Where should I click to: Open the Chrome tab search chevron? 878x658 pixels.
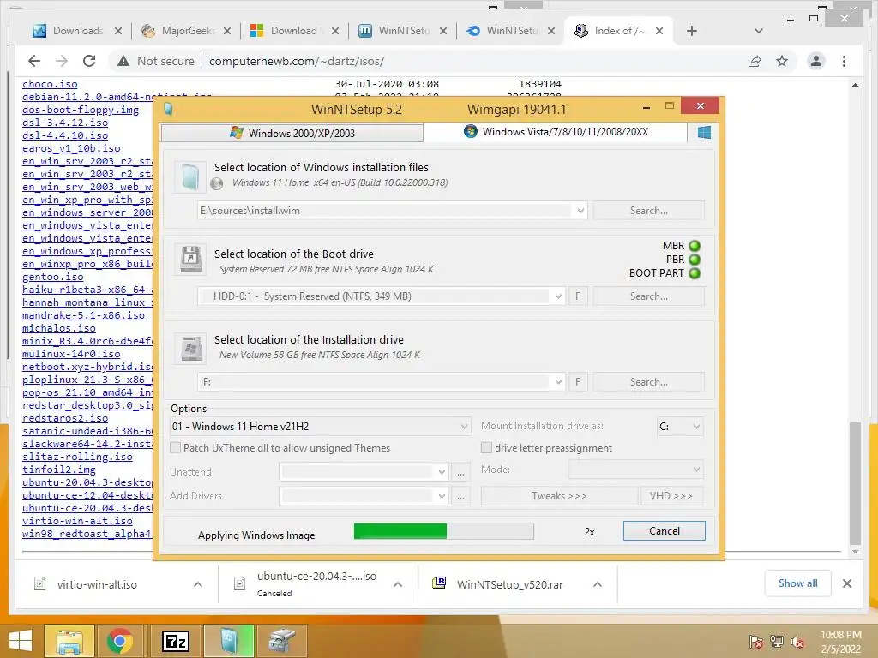759,31
